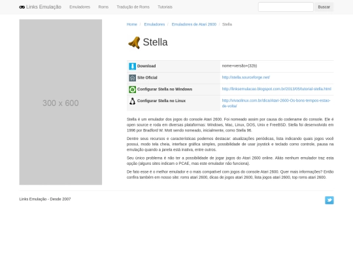Open the Twitter icon in footer
This screenshot has width=353, height=265.
pyautogui.click(x=329, y=200)
